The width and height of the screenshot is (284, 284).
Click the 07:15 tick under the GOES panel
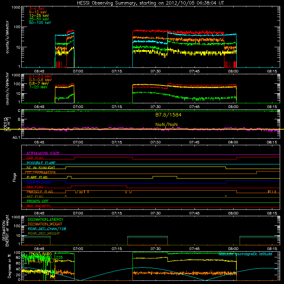coord(117,142)
